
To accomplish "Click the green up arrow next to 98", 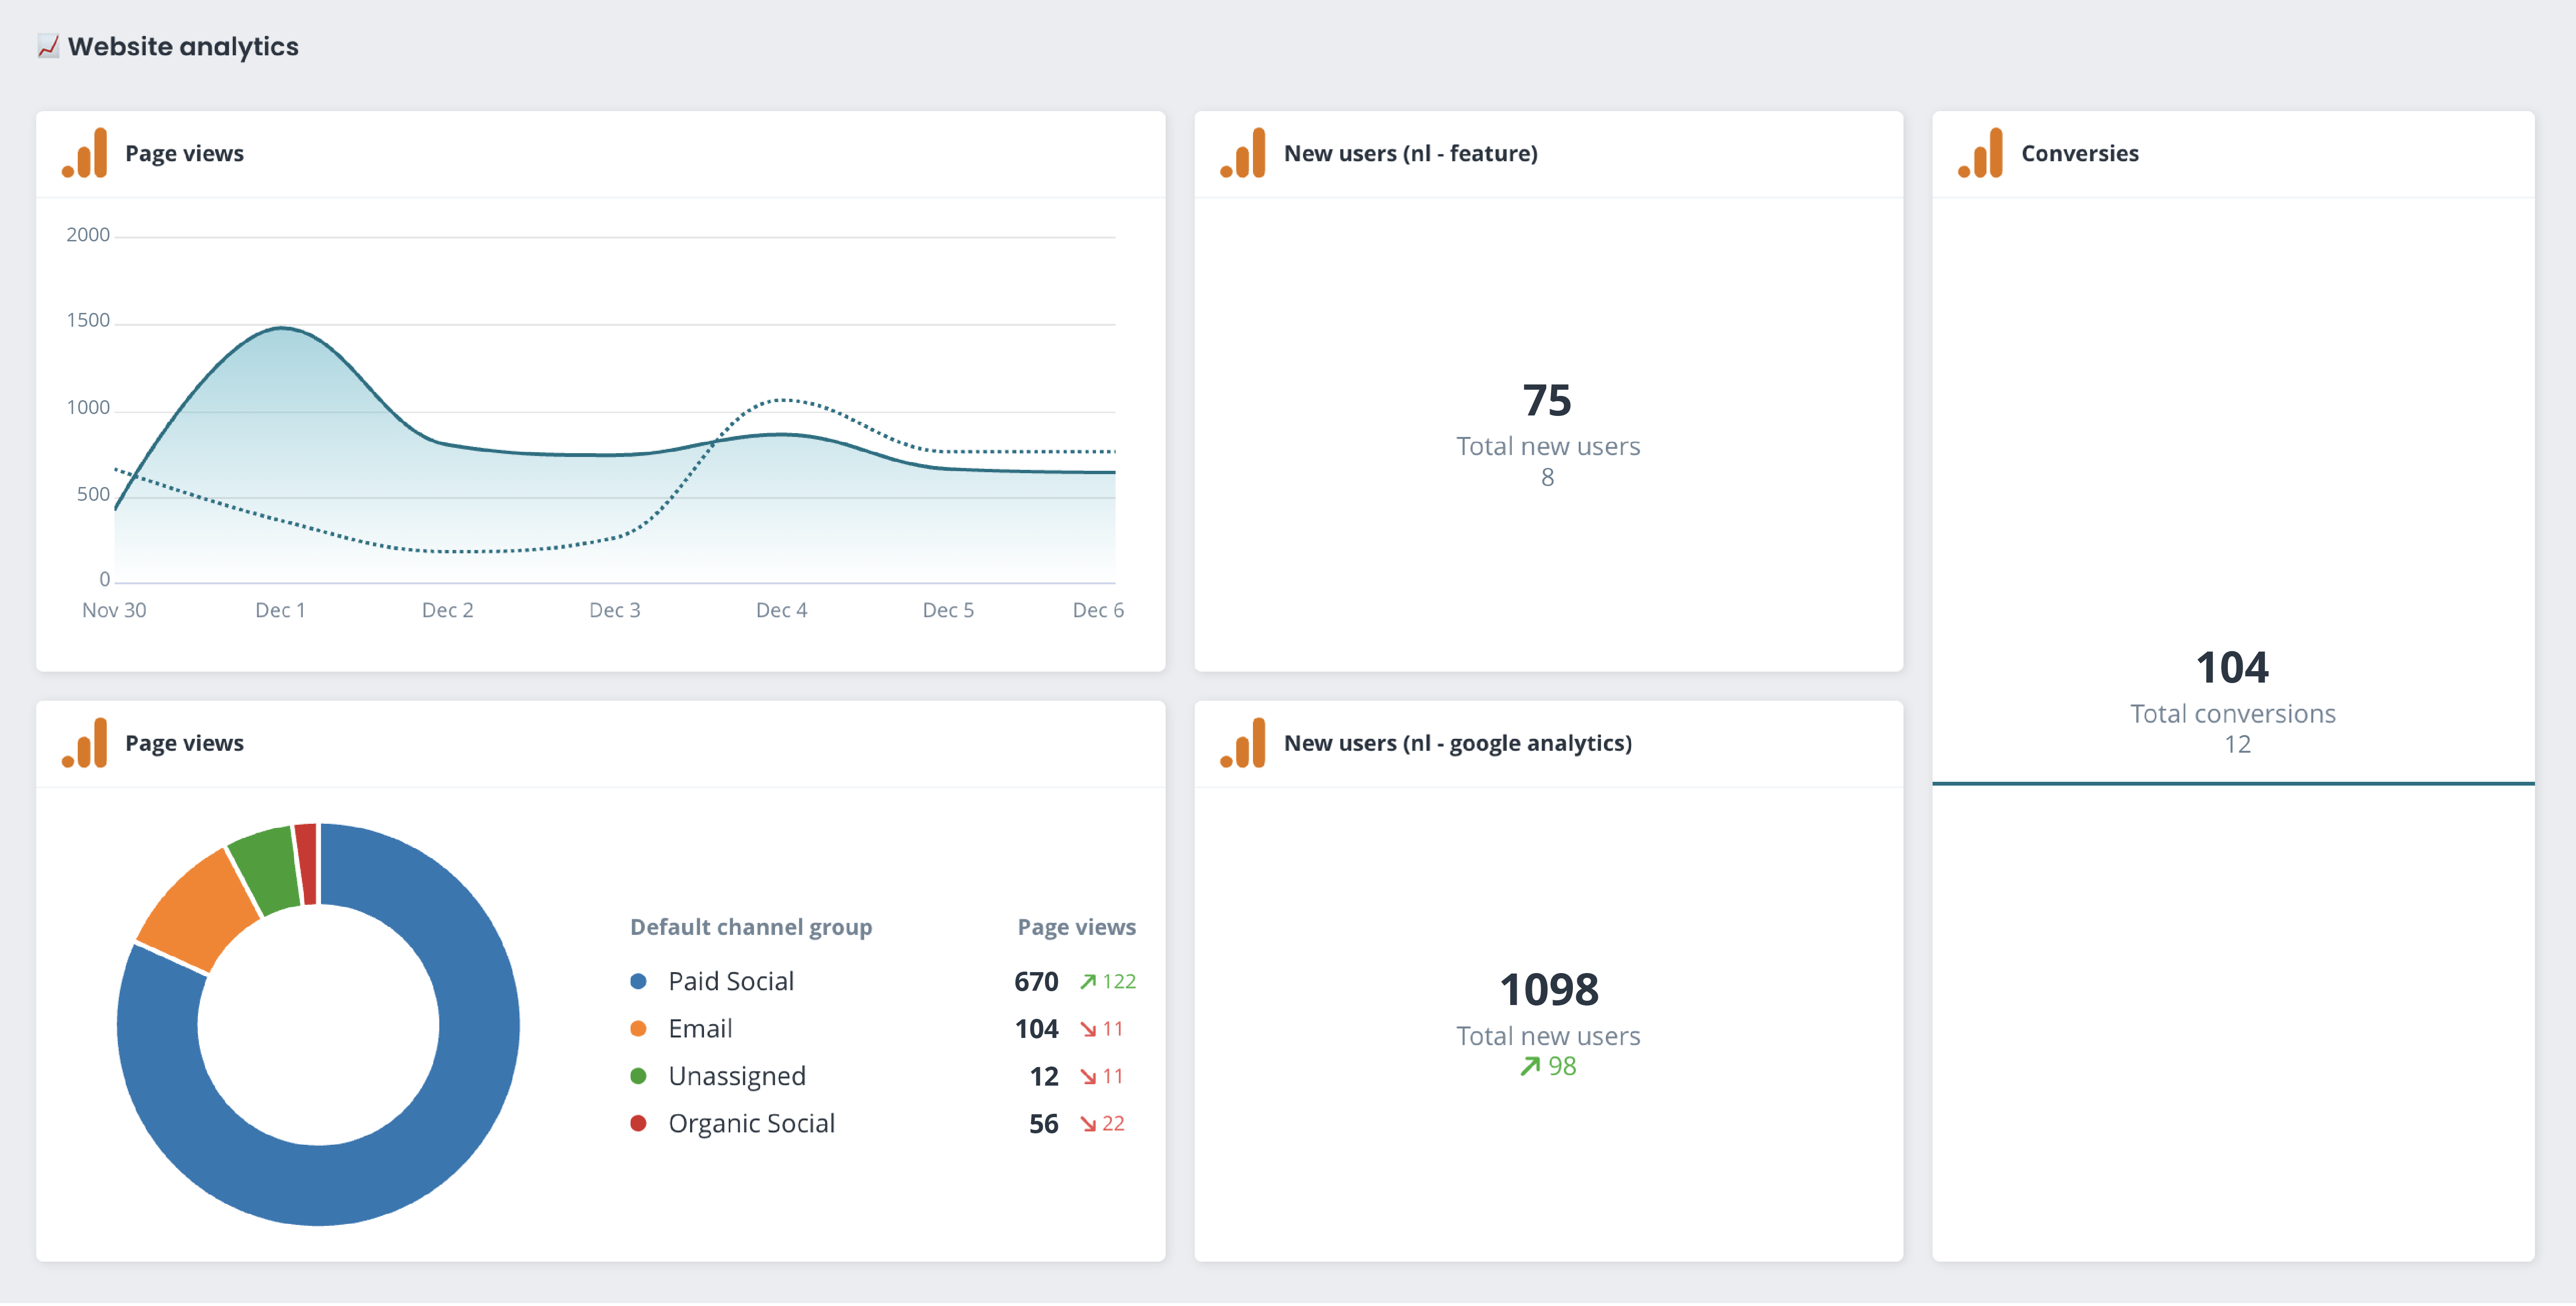I will pyautogui.click(x=1529, y=1066).
